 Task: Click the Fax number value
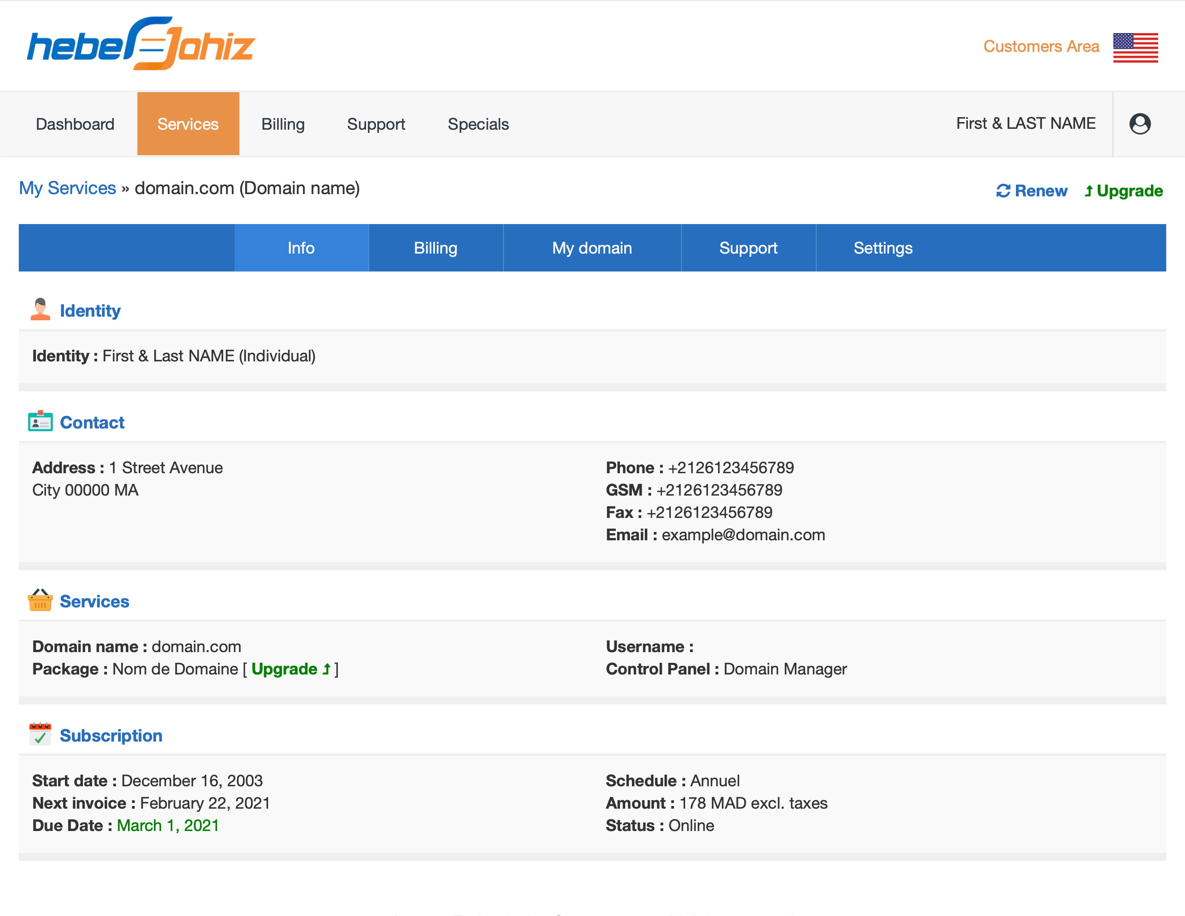pyautogui.click(x=709, y=512)
